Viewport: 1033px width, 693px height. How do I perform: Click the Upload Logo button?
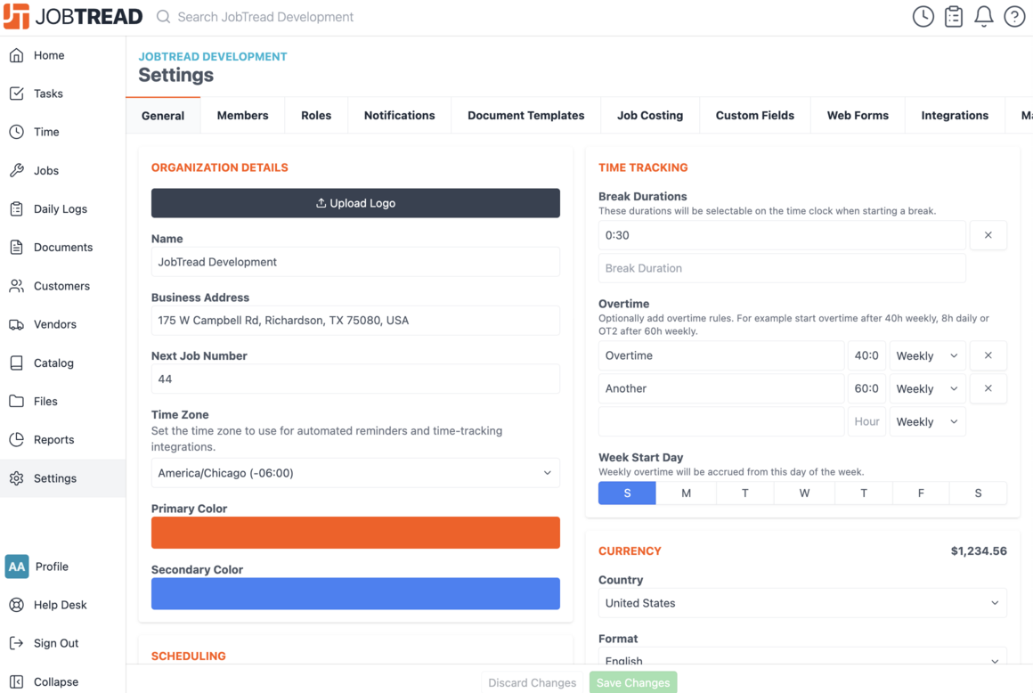point(355,203)
